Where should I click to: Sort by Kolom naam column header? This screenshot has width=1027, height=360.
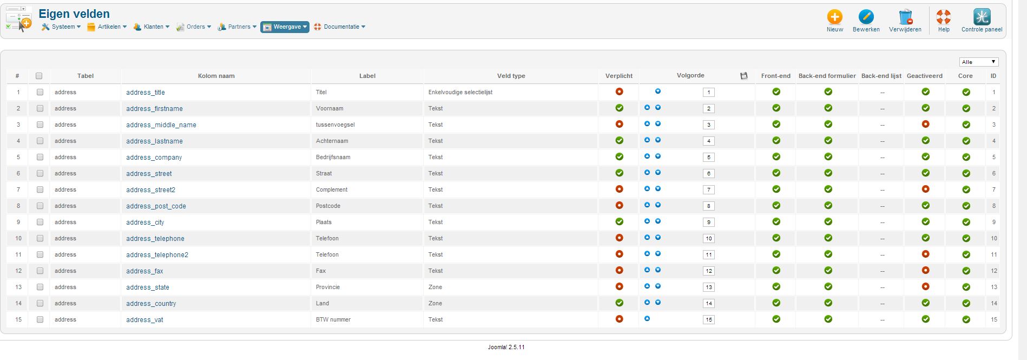pos(216,76)
